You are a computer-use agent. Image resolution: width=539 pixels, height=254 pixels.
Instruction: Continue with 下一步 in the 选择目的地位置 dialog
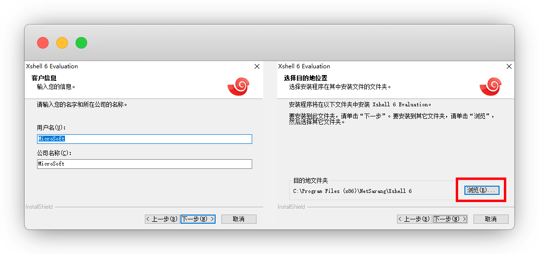click(x=450, y=219)
